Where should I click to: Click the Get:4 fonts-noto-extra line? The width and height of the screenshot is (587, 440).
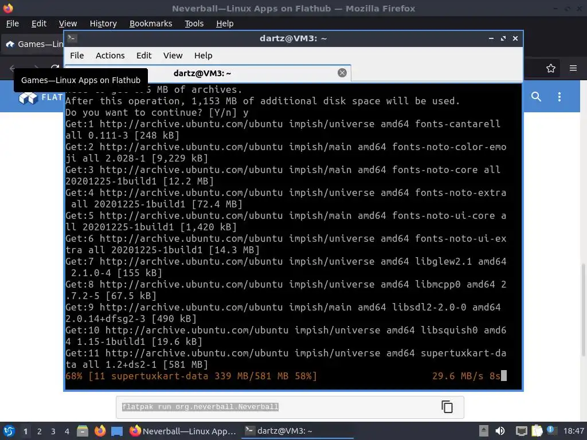tap(285, 198)
